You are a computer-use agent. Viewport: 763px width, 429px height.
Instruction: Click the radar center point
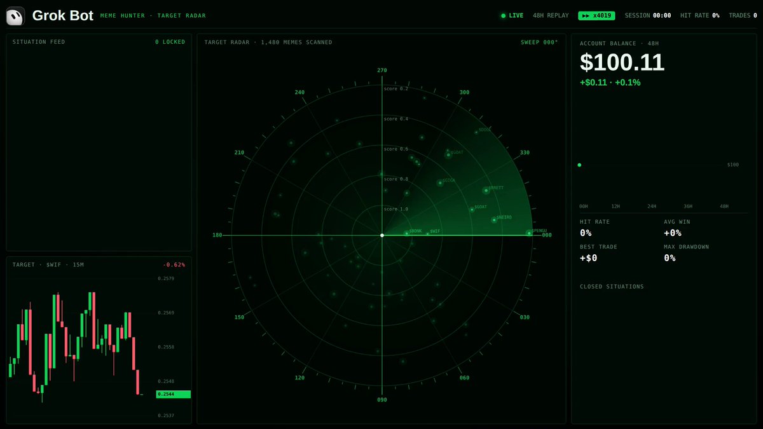[x=382, y=235]
